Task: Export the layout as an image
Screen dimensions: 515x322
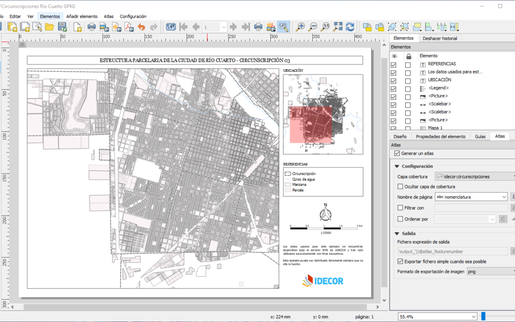Action: [104, 27]
